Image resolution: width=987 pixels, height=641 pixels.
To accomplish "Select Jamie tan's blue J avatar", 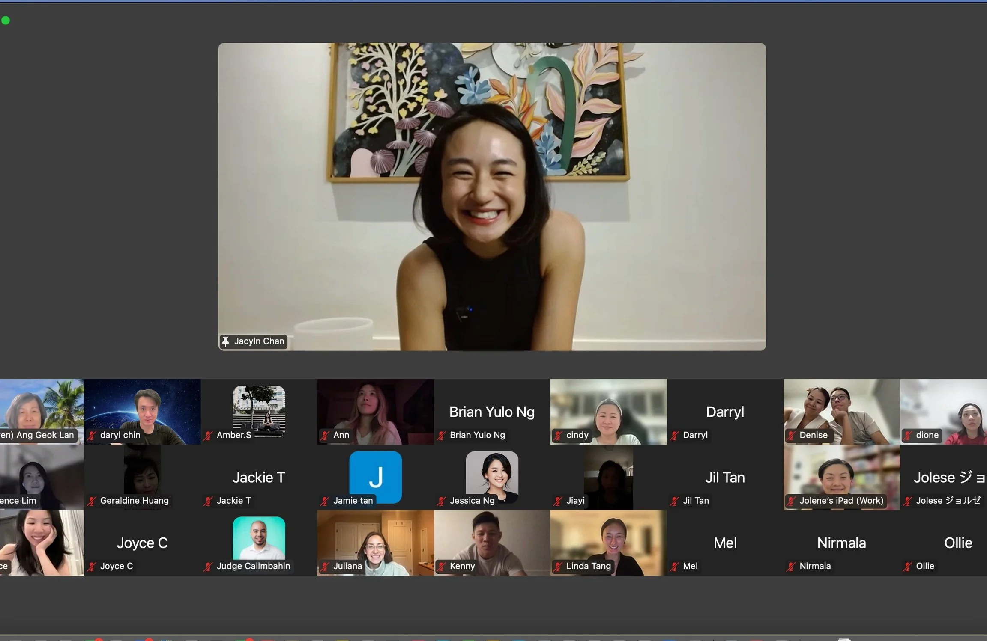I will 375,474.
